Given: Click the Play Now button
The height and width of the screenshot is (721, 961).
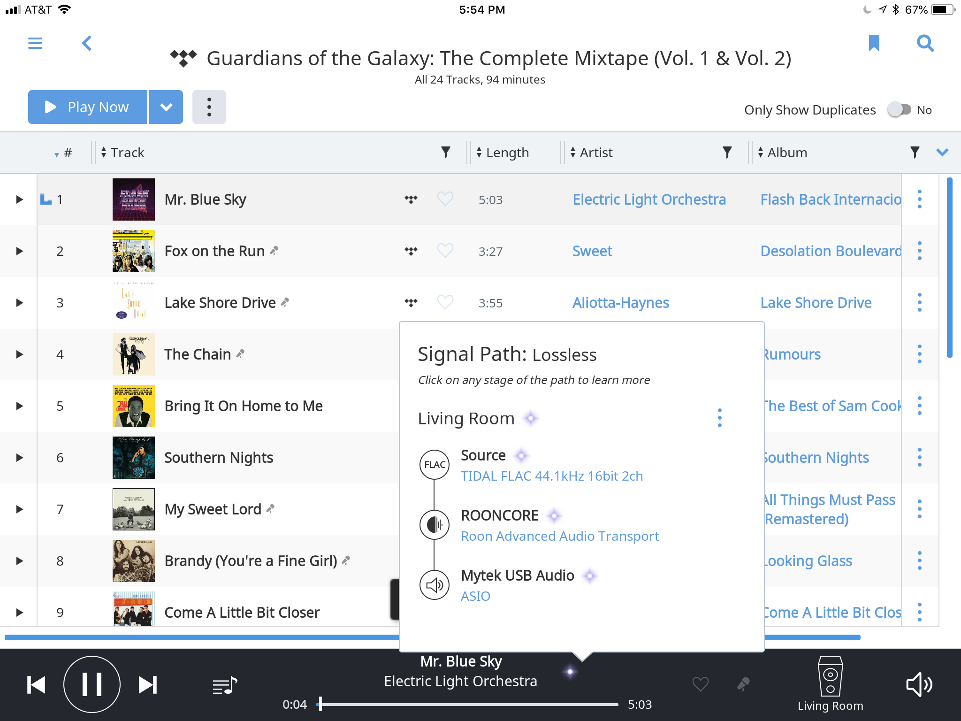Looking at the screenshot, I should (88, 107).
